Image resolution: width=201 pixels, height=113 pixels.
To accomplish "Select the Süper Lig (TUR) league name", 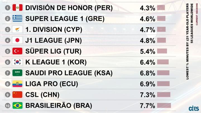I will point(53,51).
